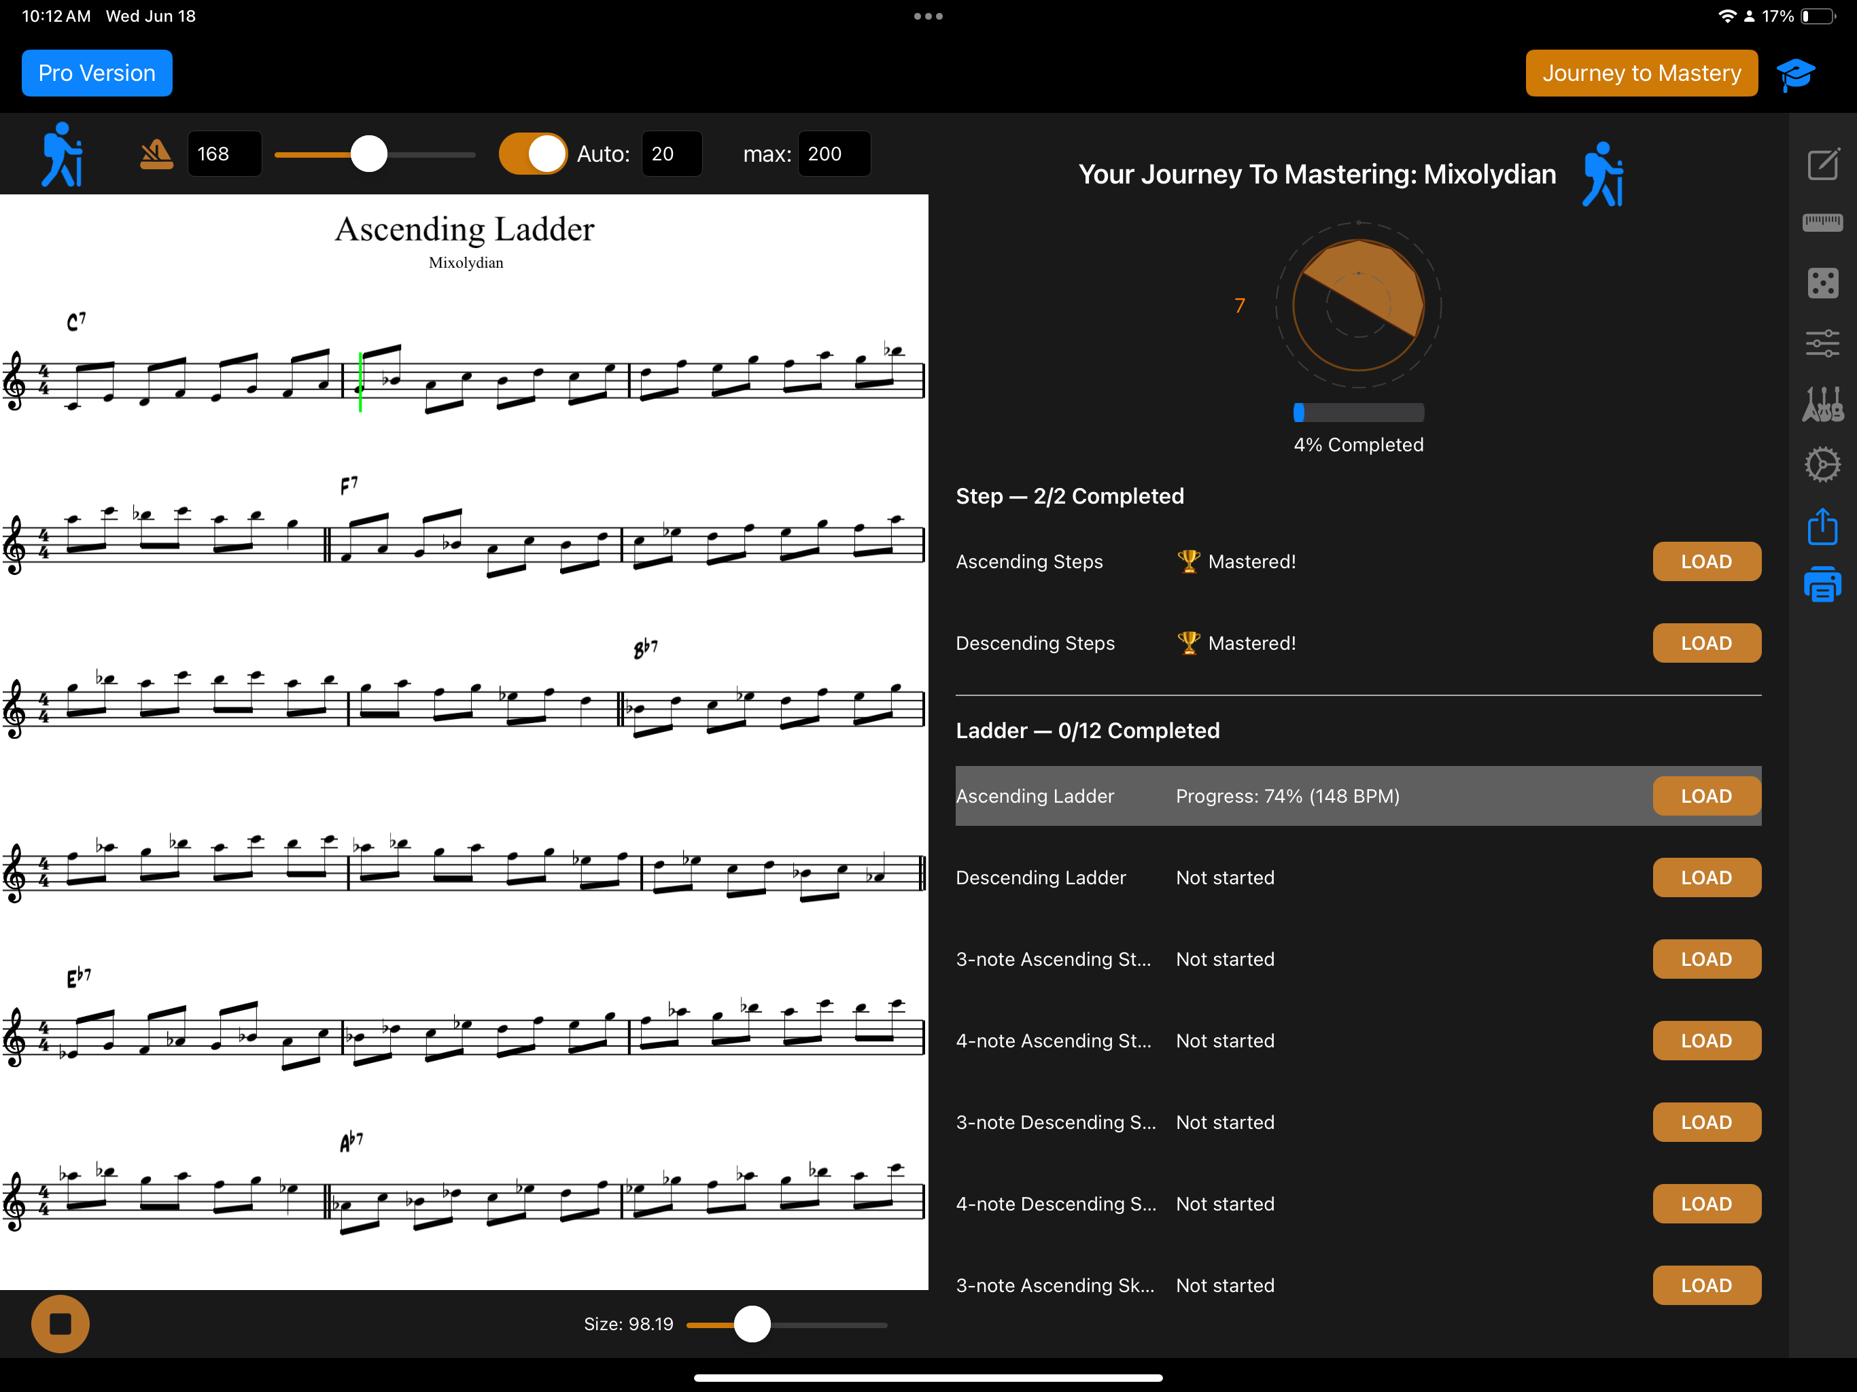
Task: Load the Ascending Steps exercise
Action: 1707,561
